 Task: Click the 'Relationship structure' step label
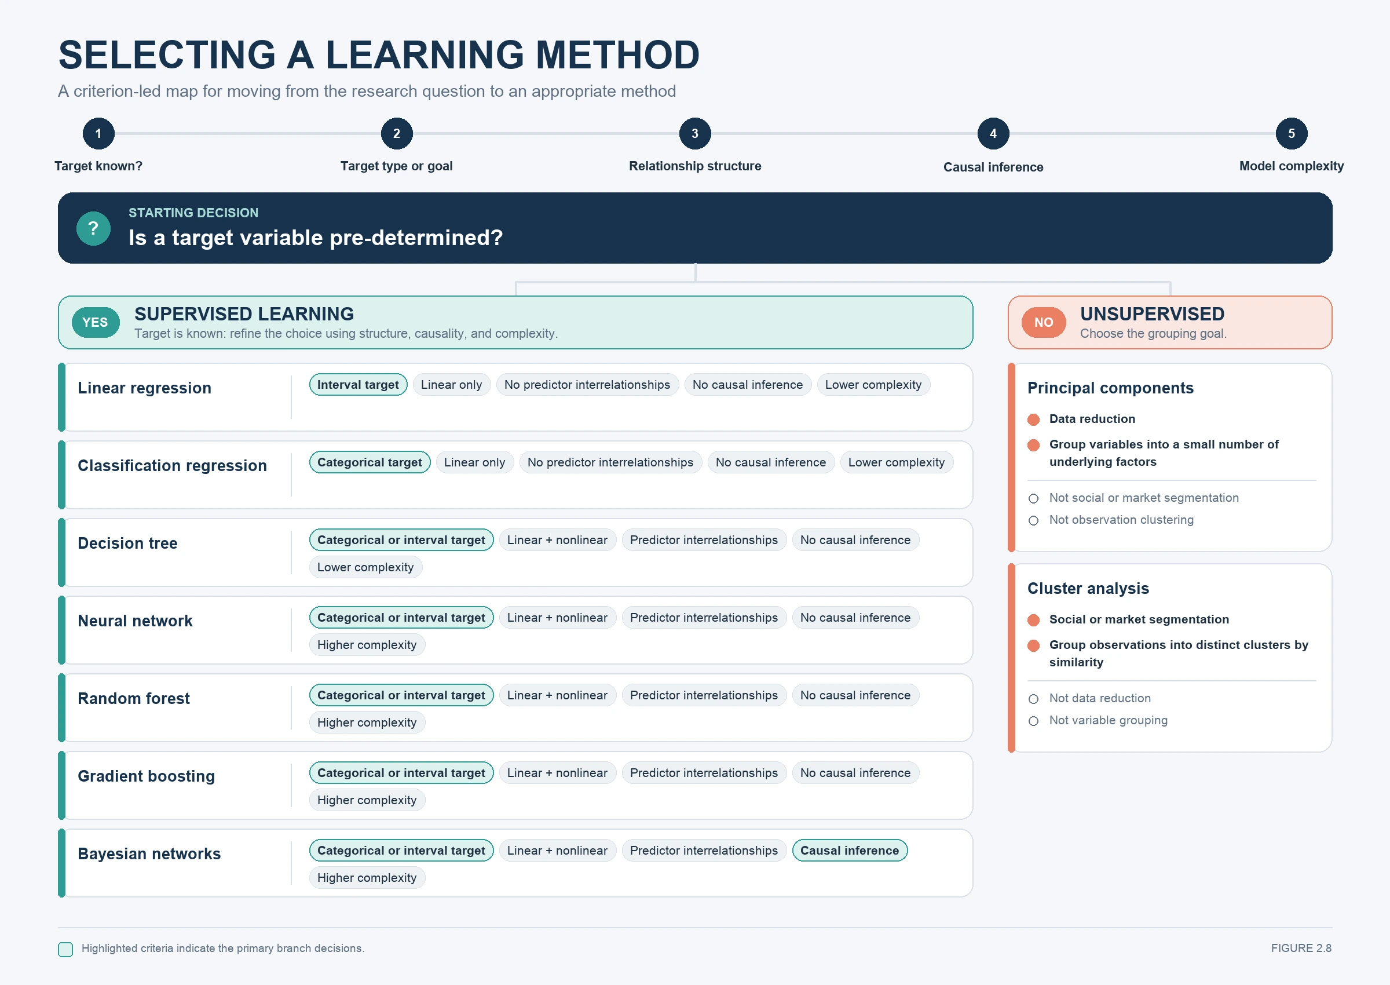694,166
